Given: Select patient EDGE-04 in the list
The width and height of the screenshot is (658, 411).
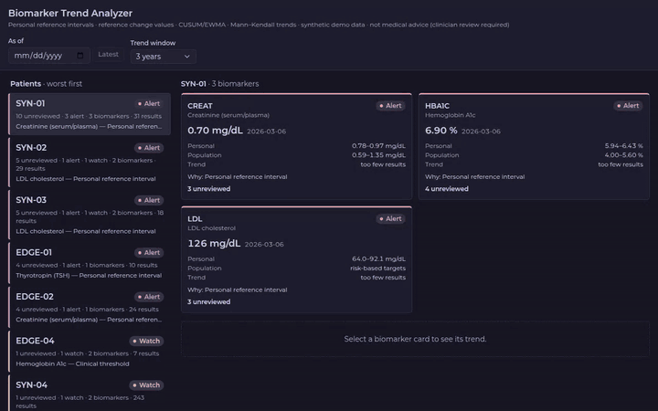Looking at the screenshot, I should pos(90,352).
